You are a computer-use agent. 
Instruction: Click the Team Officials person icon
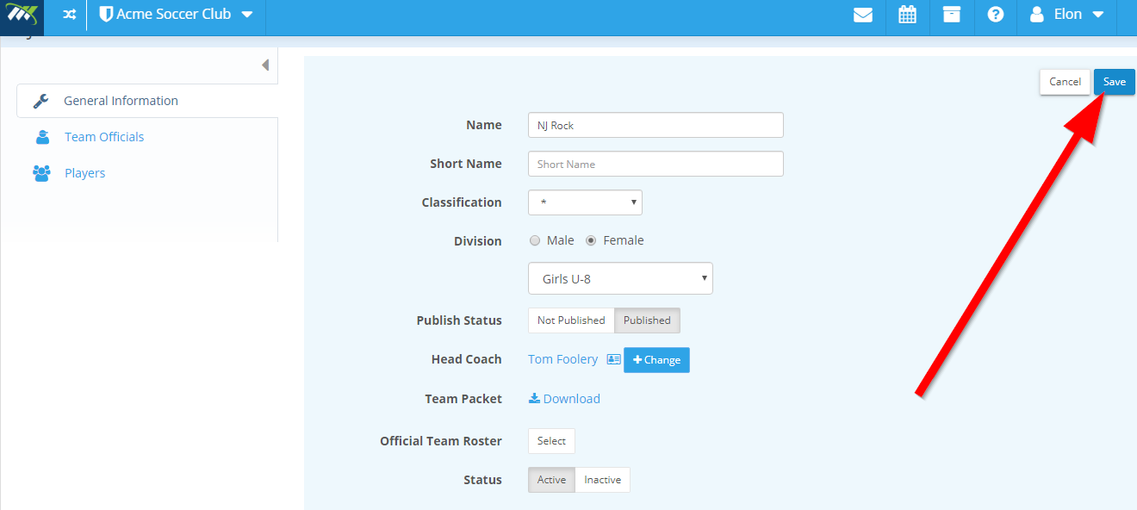[42, 137]
